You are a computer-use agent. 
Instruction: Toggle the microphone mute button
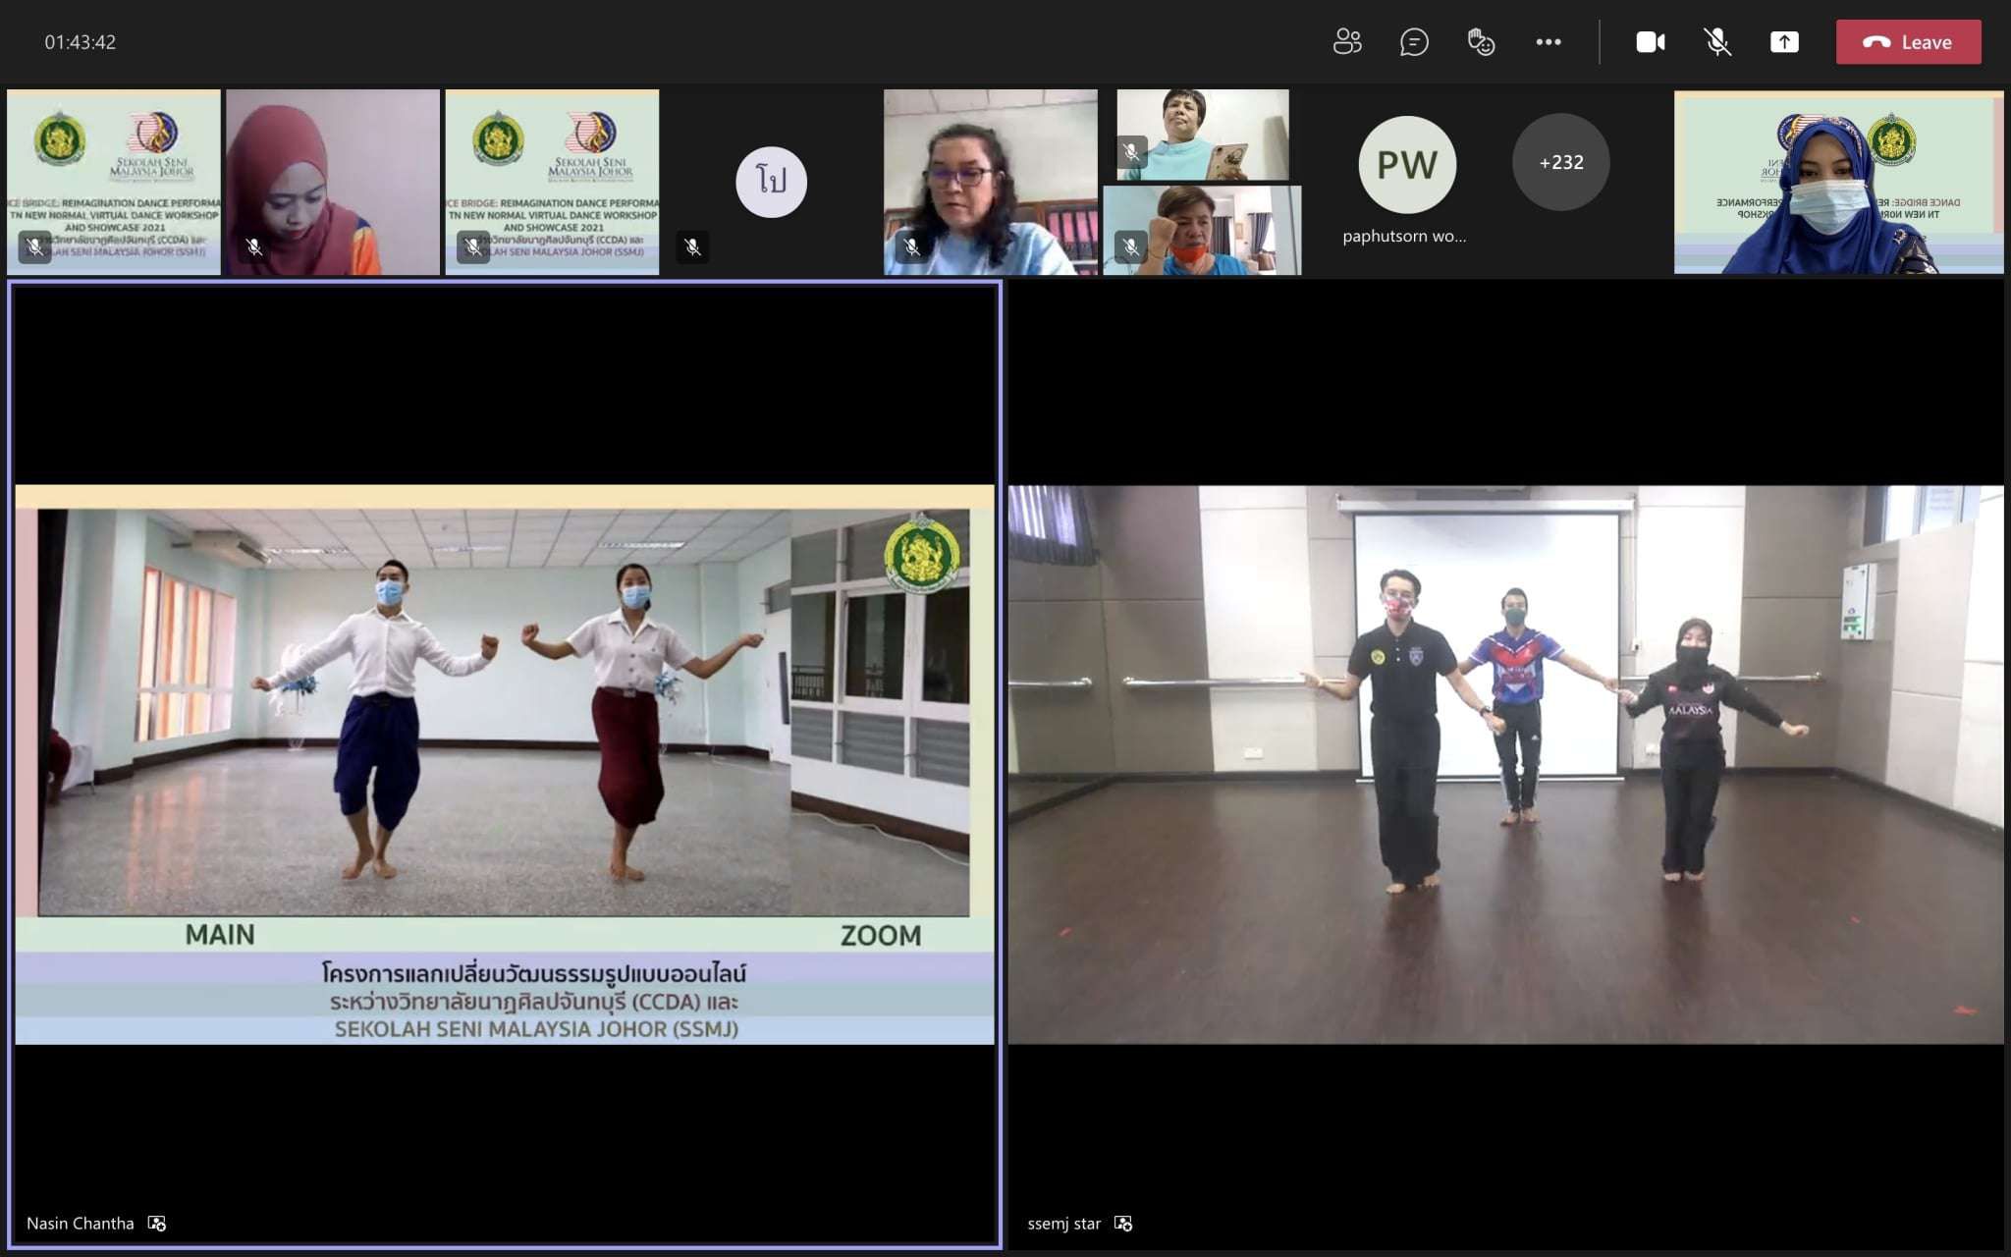[x=1716, y=41]
